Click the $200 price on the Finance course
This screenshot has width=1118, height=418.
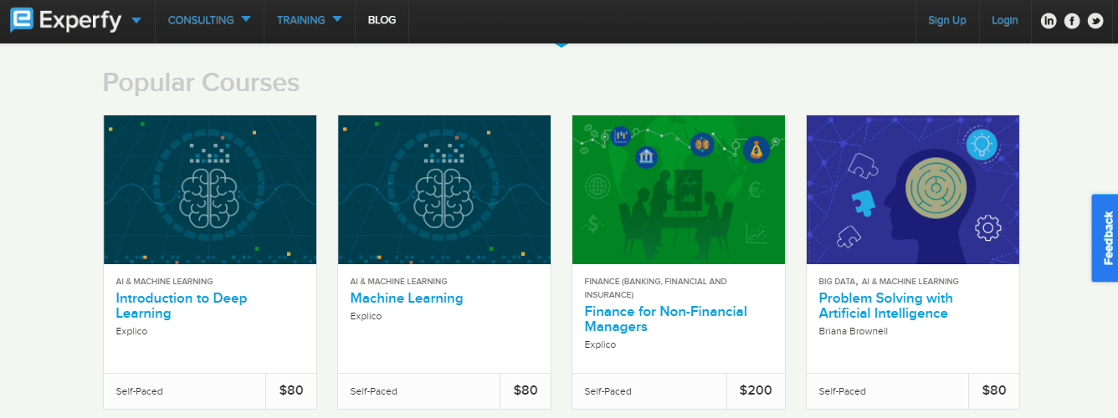click(756, 390)
